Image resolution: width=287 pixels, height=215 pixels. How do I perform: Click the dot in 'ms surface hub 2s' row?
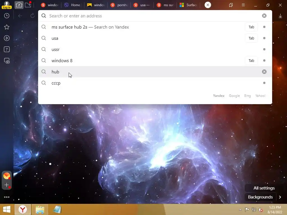[264, 27]
